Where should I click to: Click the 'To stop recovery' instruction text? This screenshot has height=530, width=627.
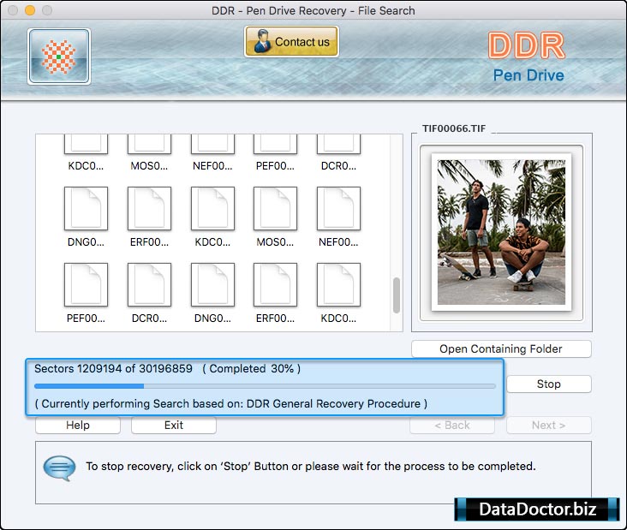click(x=311, y=467)
